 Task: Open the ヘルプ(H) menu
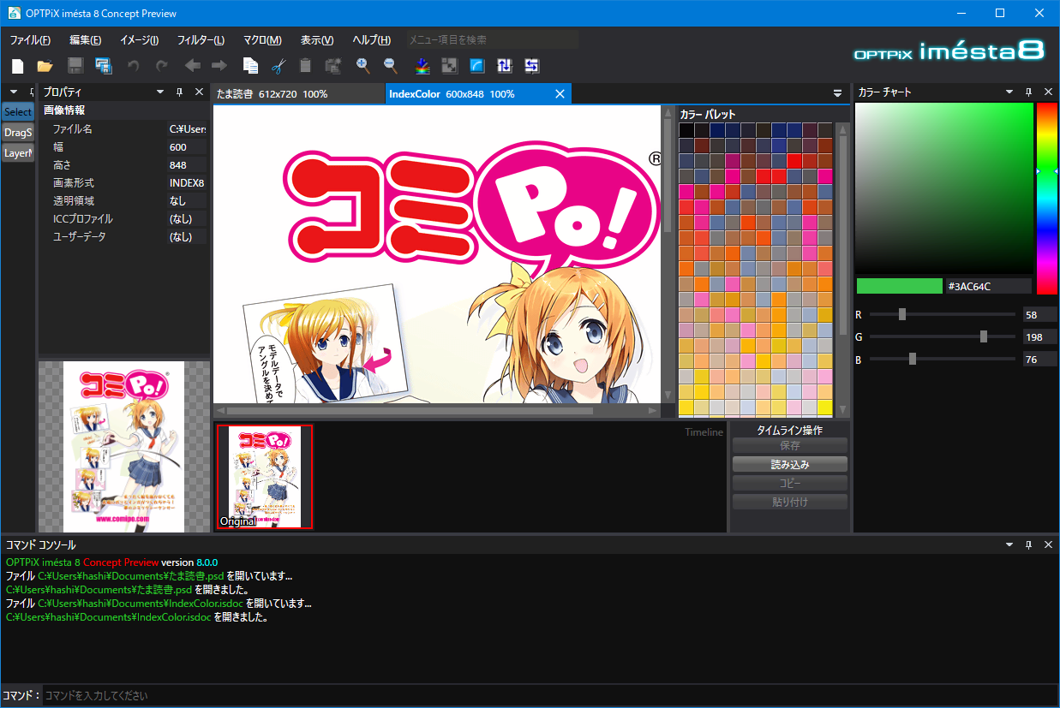tap(371, 40)
